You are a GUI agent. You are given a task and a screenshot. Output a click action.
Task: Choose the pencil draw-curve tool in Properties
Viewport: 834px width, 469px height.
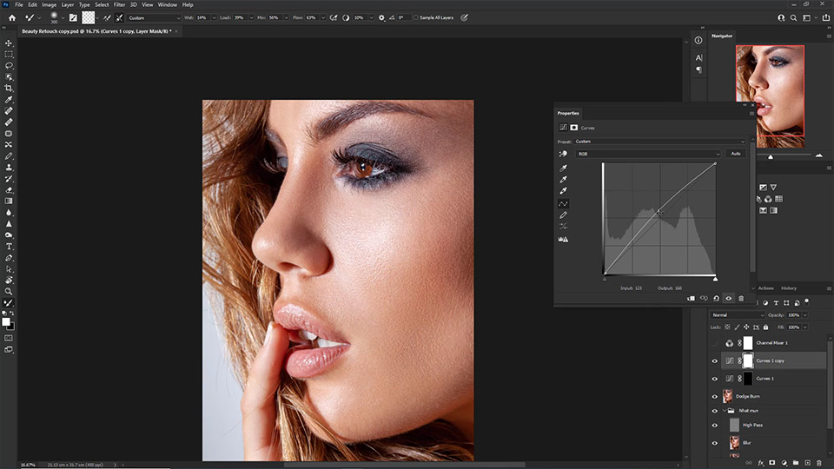pos(564,215)
